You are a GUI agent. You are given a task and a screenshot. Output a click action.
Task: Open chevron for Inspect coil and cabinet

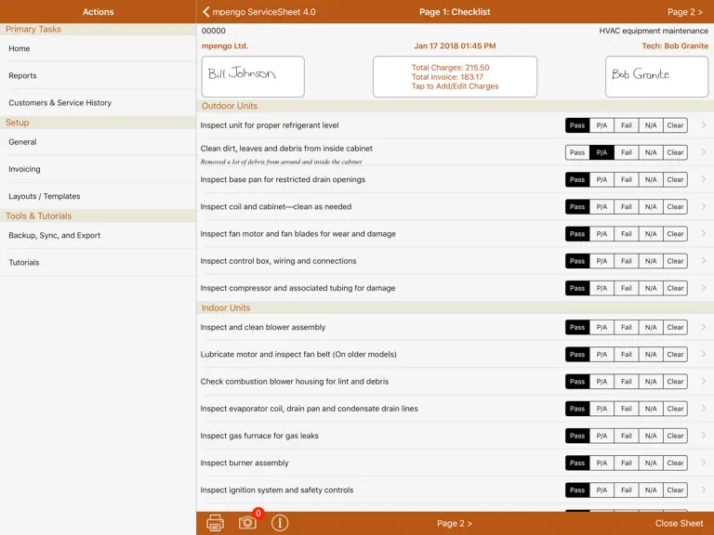[703, 206]
